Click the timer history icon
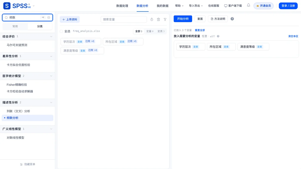301x169 pixels. (152, 20)
